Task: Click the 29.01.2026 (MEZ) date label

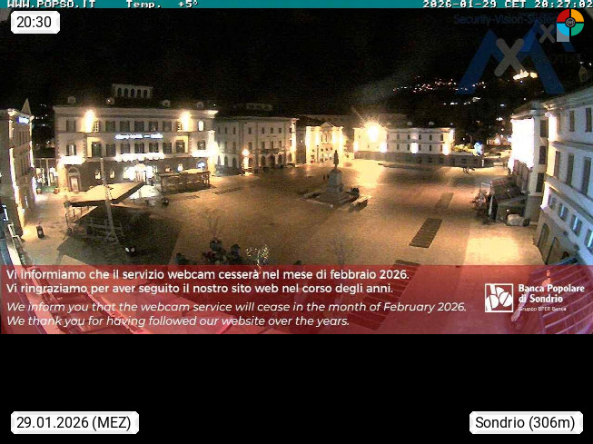Action: click(74, 422)
